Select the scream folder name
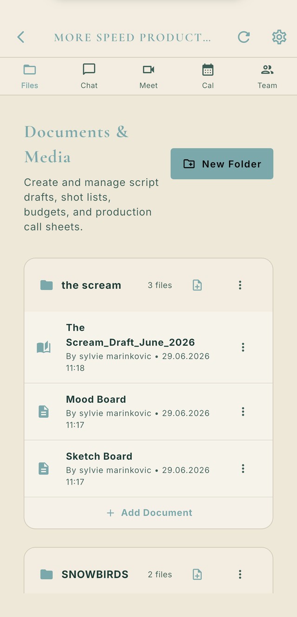This screenshot has width=297, height=617. pyautogui.click(x=91, y=285)
